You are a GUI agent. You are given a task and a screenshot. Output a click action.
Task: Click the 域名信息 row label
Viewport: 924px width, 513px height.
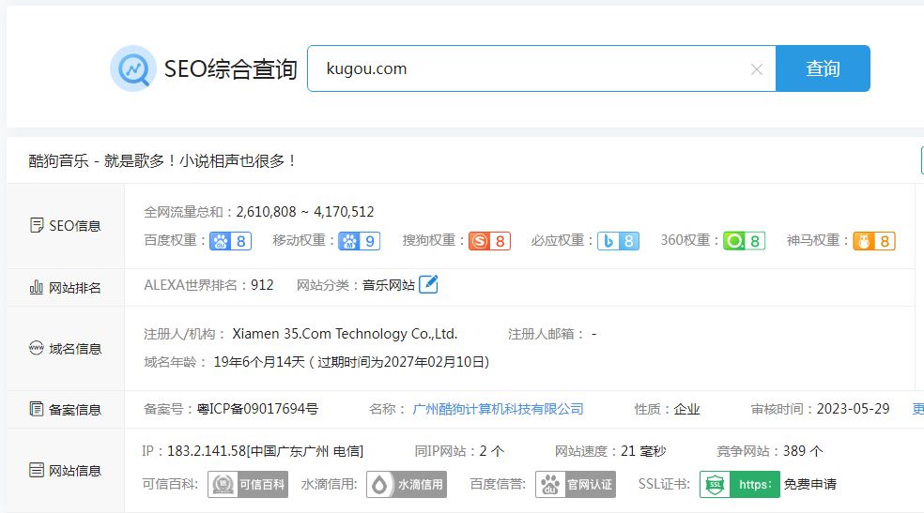coord(75,349)
